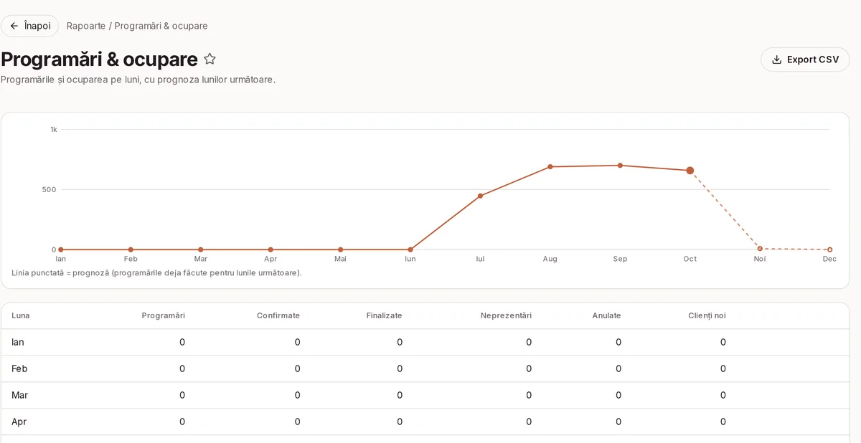
Task: Click the Clienți noi column header
Action: pos(707,315)
